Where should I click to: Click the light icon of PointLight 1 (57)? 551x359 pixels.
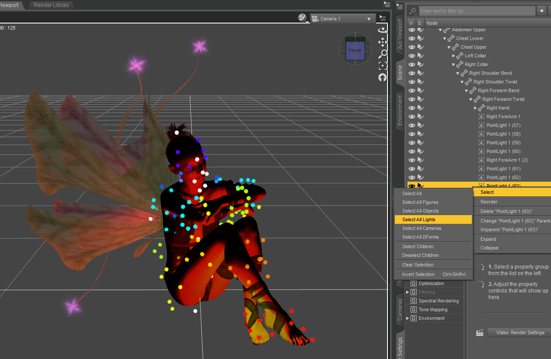(481, 125)
